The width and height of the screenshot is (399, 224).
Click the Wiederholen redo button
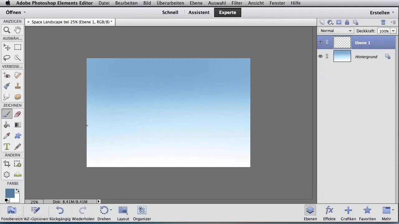point(83,213)
